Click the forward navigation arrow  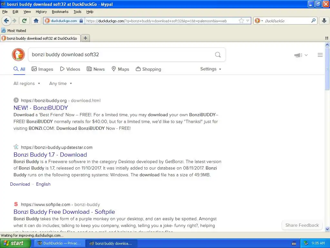(14, 21)
